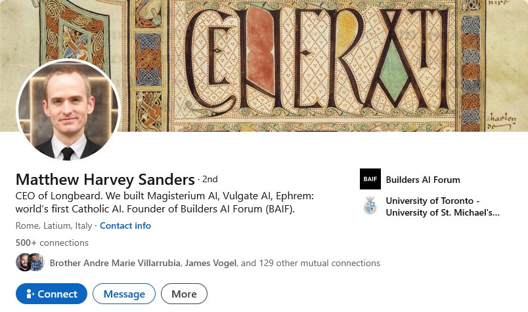Open the Contact info link
Screen dimensions: 528x312
[x=125, y=225]
